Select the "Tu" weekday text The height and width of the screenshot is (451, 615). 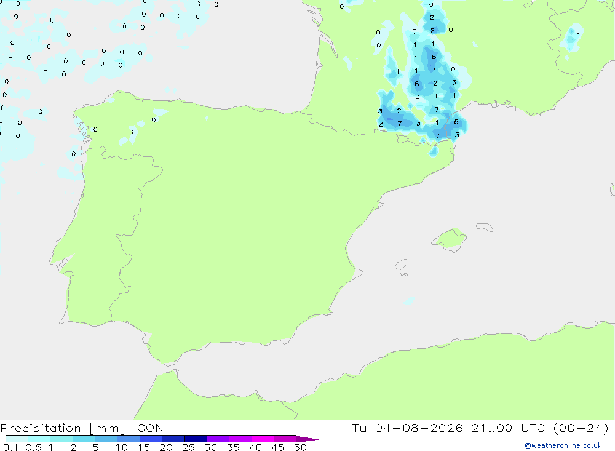(x=359, y=428)
